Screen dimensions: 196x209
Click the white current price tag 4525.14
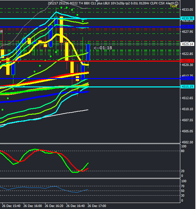[x=187, y=44]
